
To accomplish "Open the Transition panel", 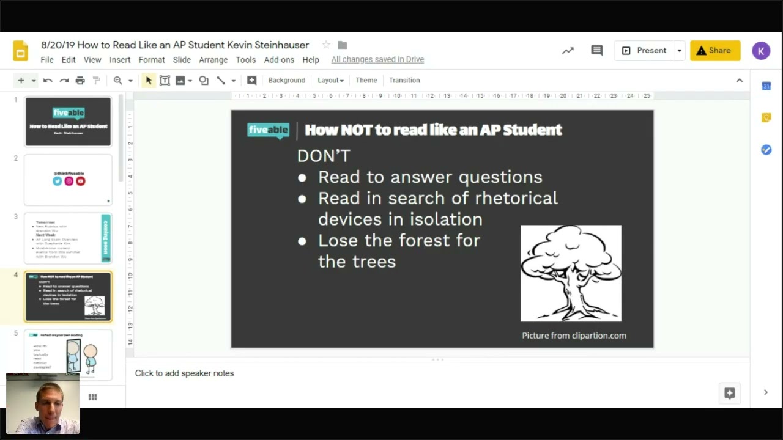I will 404,80.
